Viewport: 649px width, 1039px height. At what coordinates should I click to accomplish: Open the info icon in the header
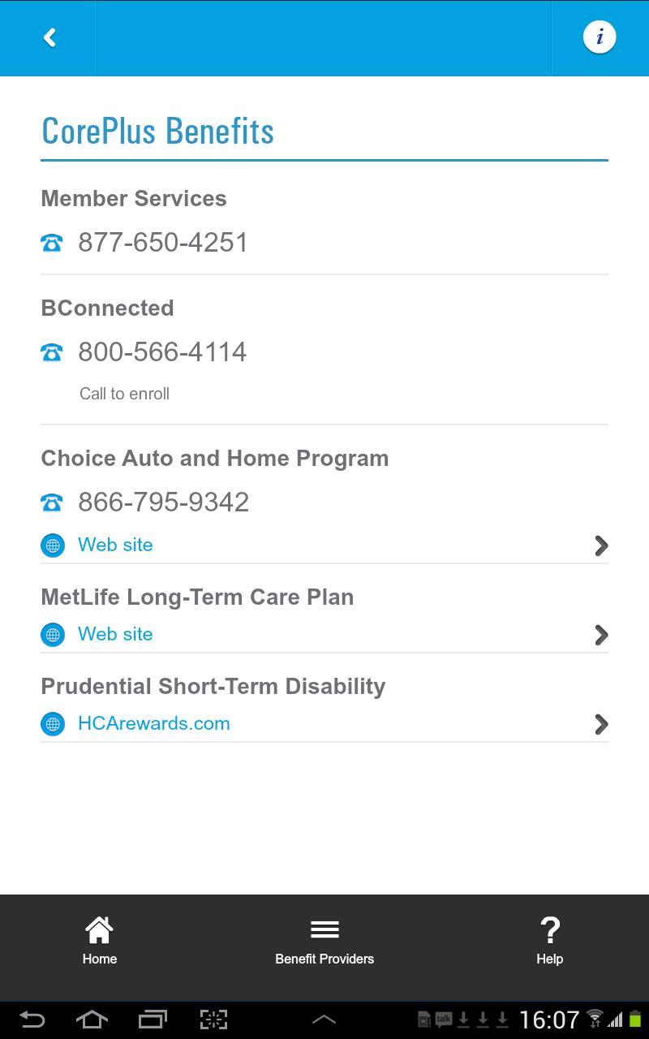pos(600,37)
